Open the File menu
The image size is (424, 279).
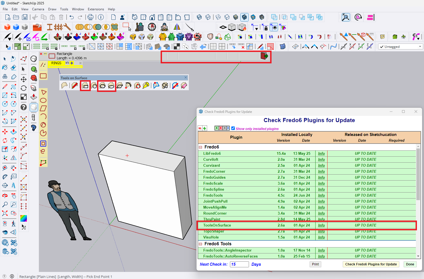pyautogui.click(x=5, y=9)
